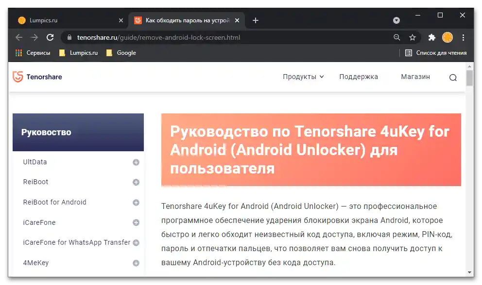Open the Lumpics.ru bookmark folder
Viewport: 482px width, 285px height.
(78, 53)
